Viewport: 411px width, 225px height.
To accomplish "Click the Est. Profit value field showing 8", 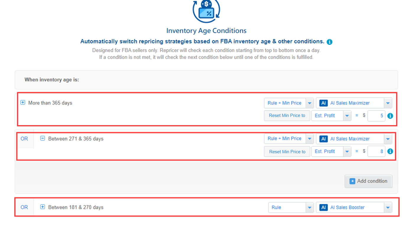I will pos(376,151).
